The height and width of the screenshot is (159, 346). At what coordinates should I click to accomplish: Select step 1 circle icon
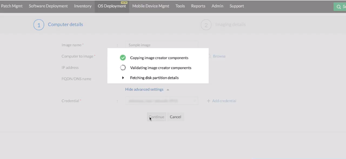38,25
